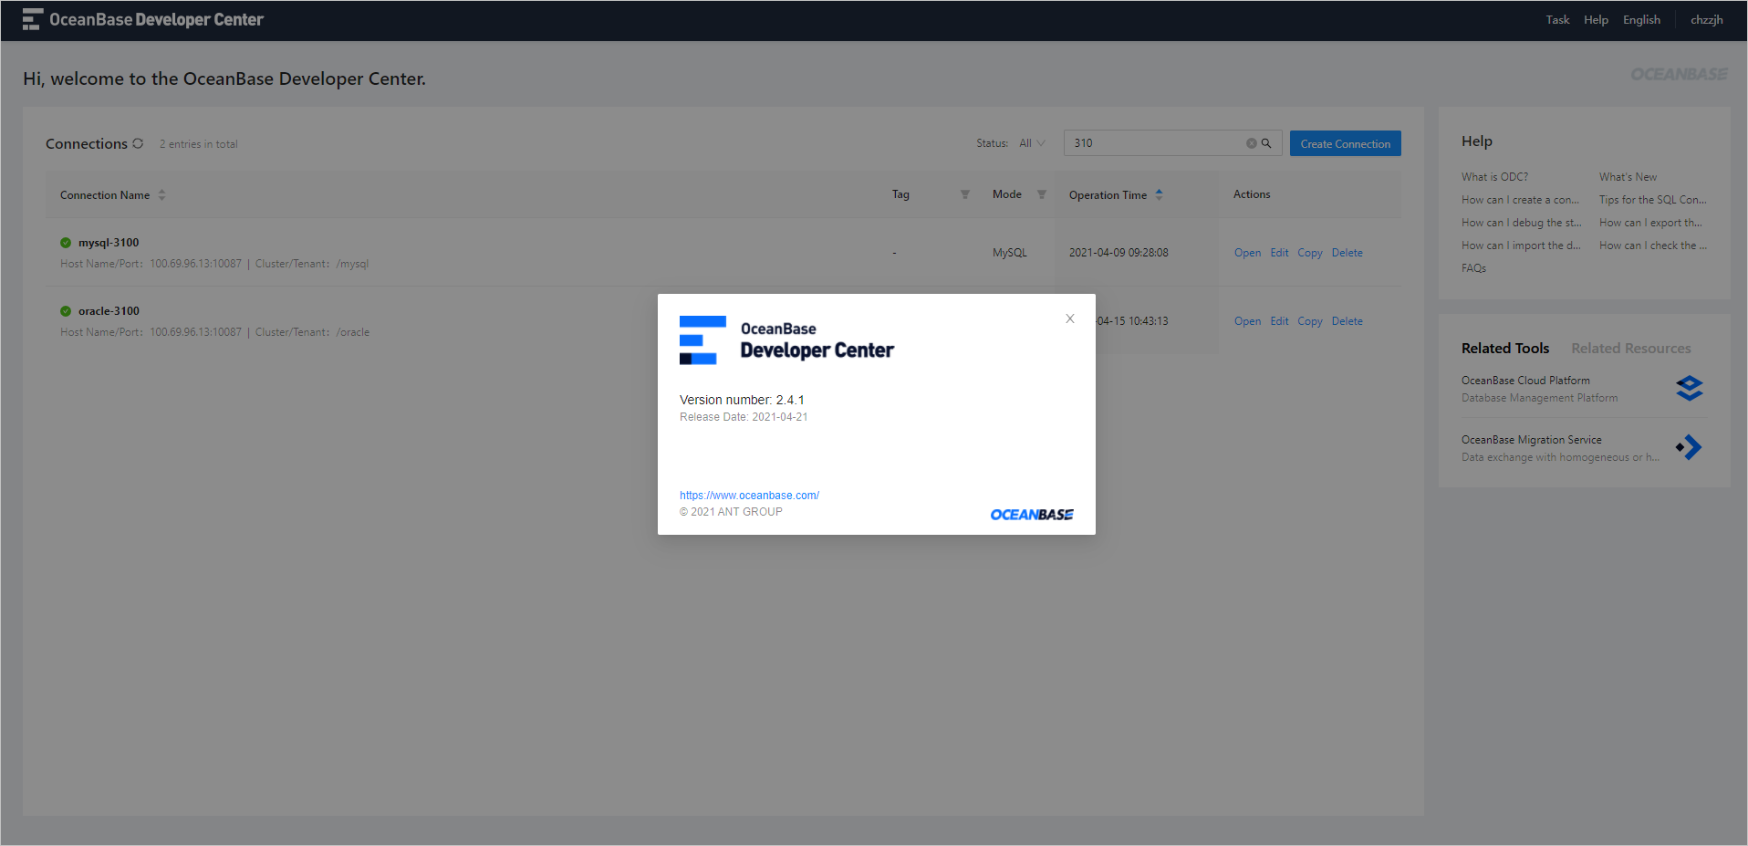Image resolution: width=1748 pixels, height=846 pixels.
Task: Click the OceanBase logo icon in the dialog
Action: click(702, 340)
